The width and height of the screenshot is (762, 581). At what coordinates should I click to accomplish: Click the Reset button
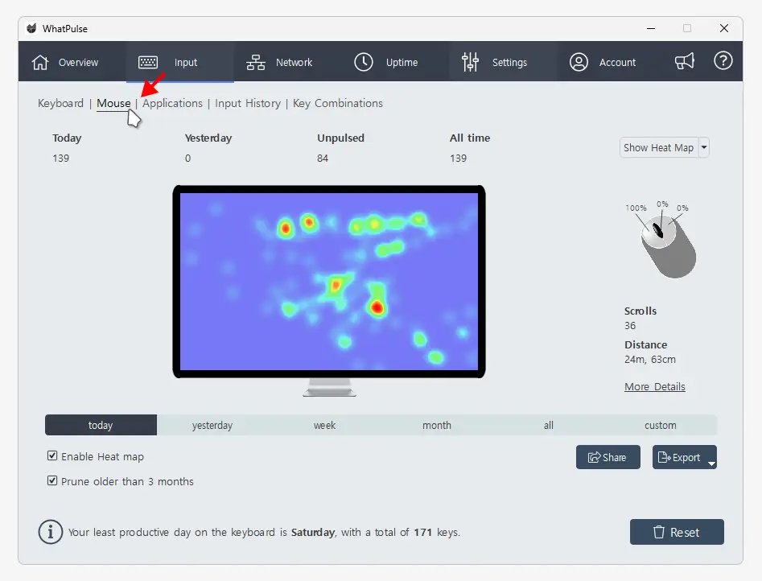point(677,532)
